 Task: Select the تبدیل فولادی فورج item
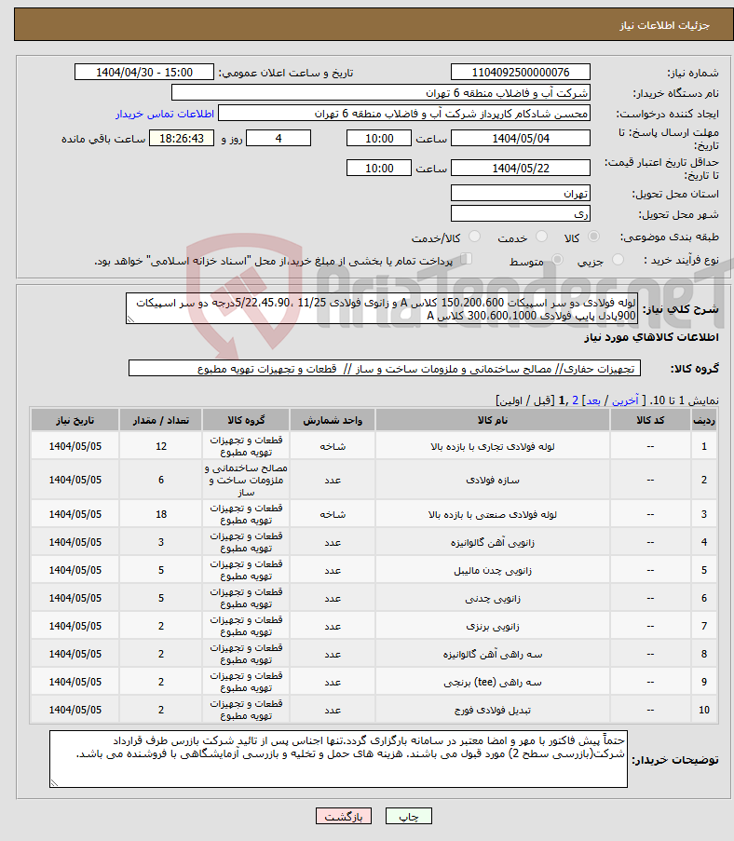pyautogui.click(x=374, y=709)
